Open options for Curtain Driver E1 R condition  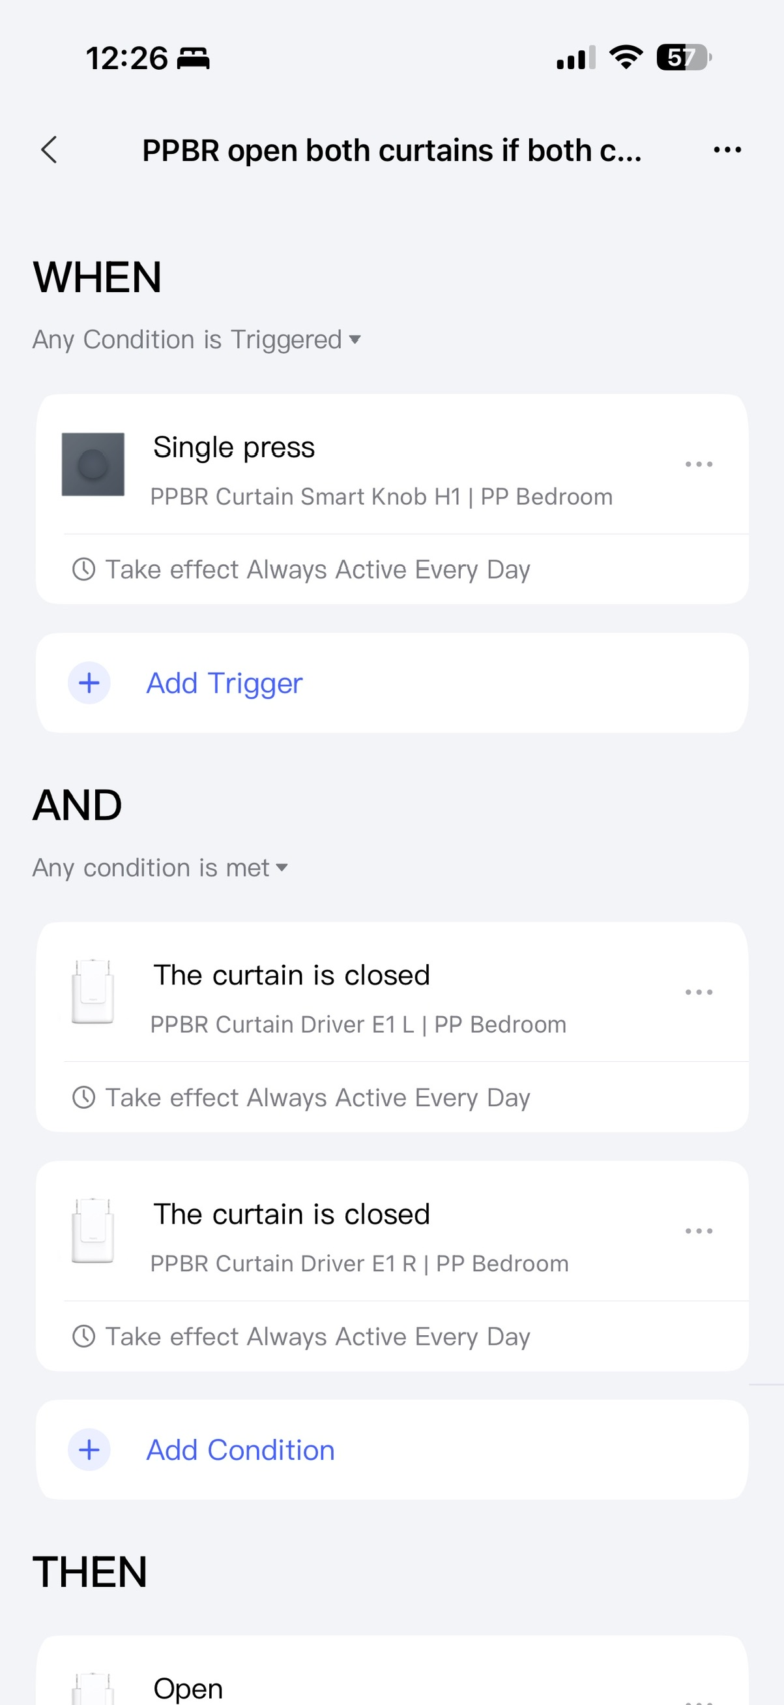[698, 1231]
